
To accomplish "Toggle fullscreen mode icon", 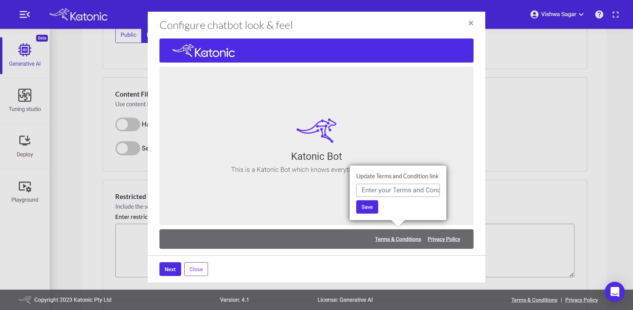I will 616,14.
